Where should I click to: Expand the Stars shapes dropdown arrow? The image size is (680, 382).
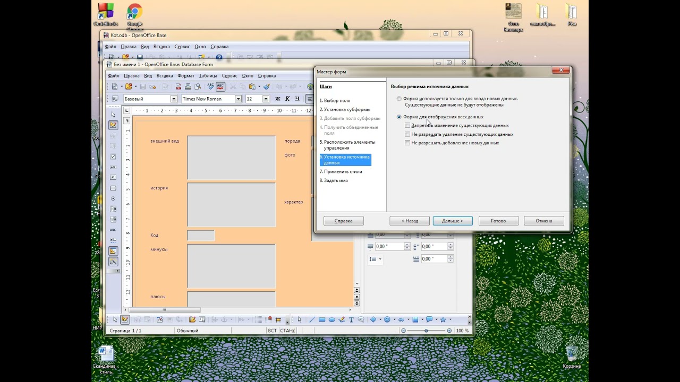tap(450, 319)
